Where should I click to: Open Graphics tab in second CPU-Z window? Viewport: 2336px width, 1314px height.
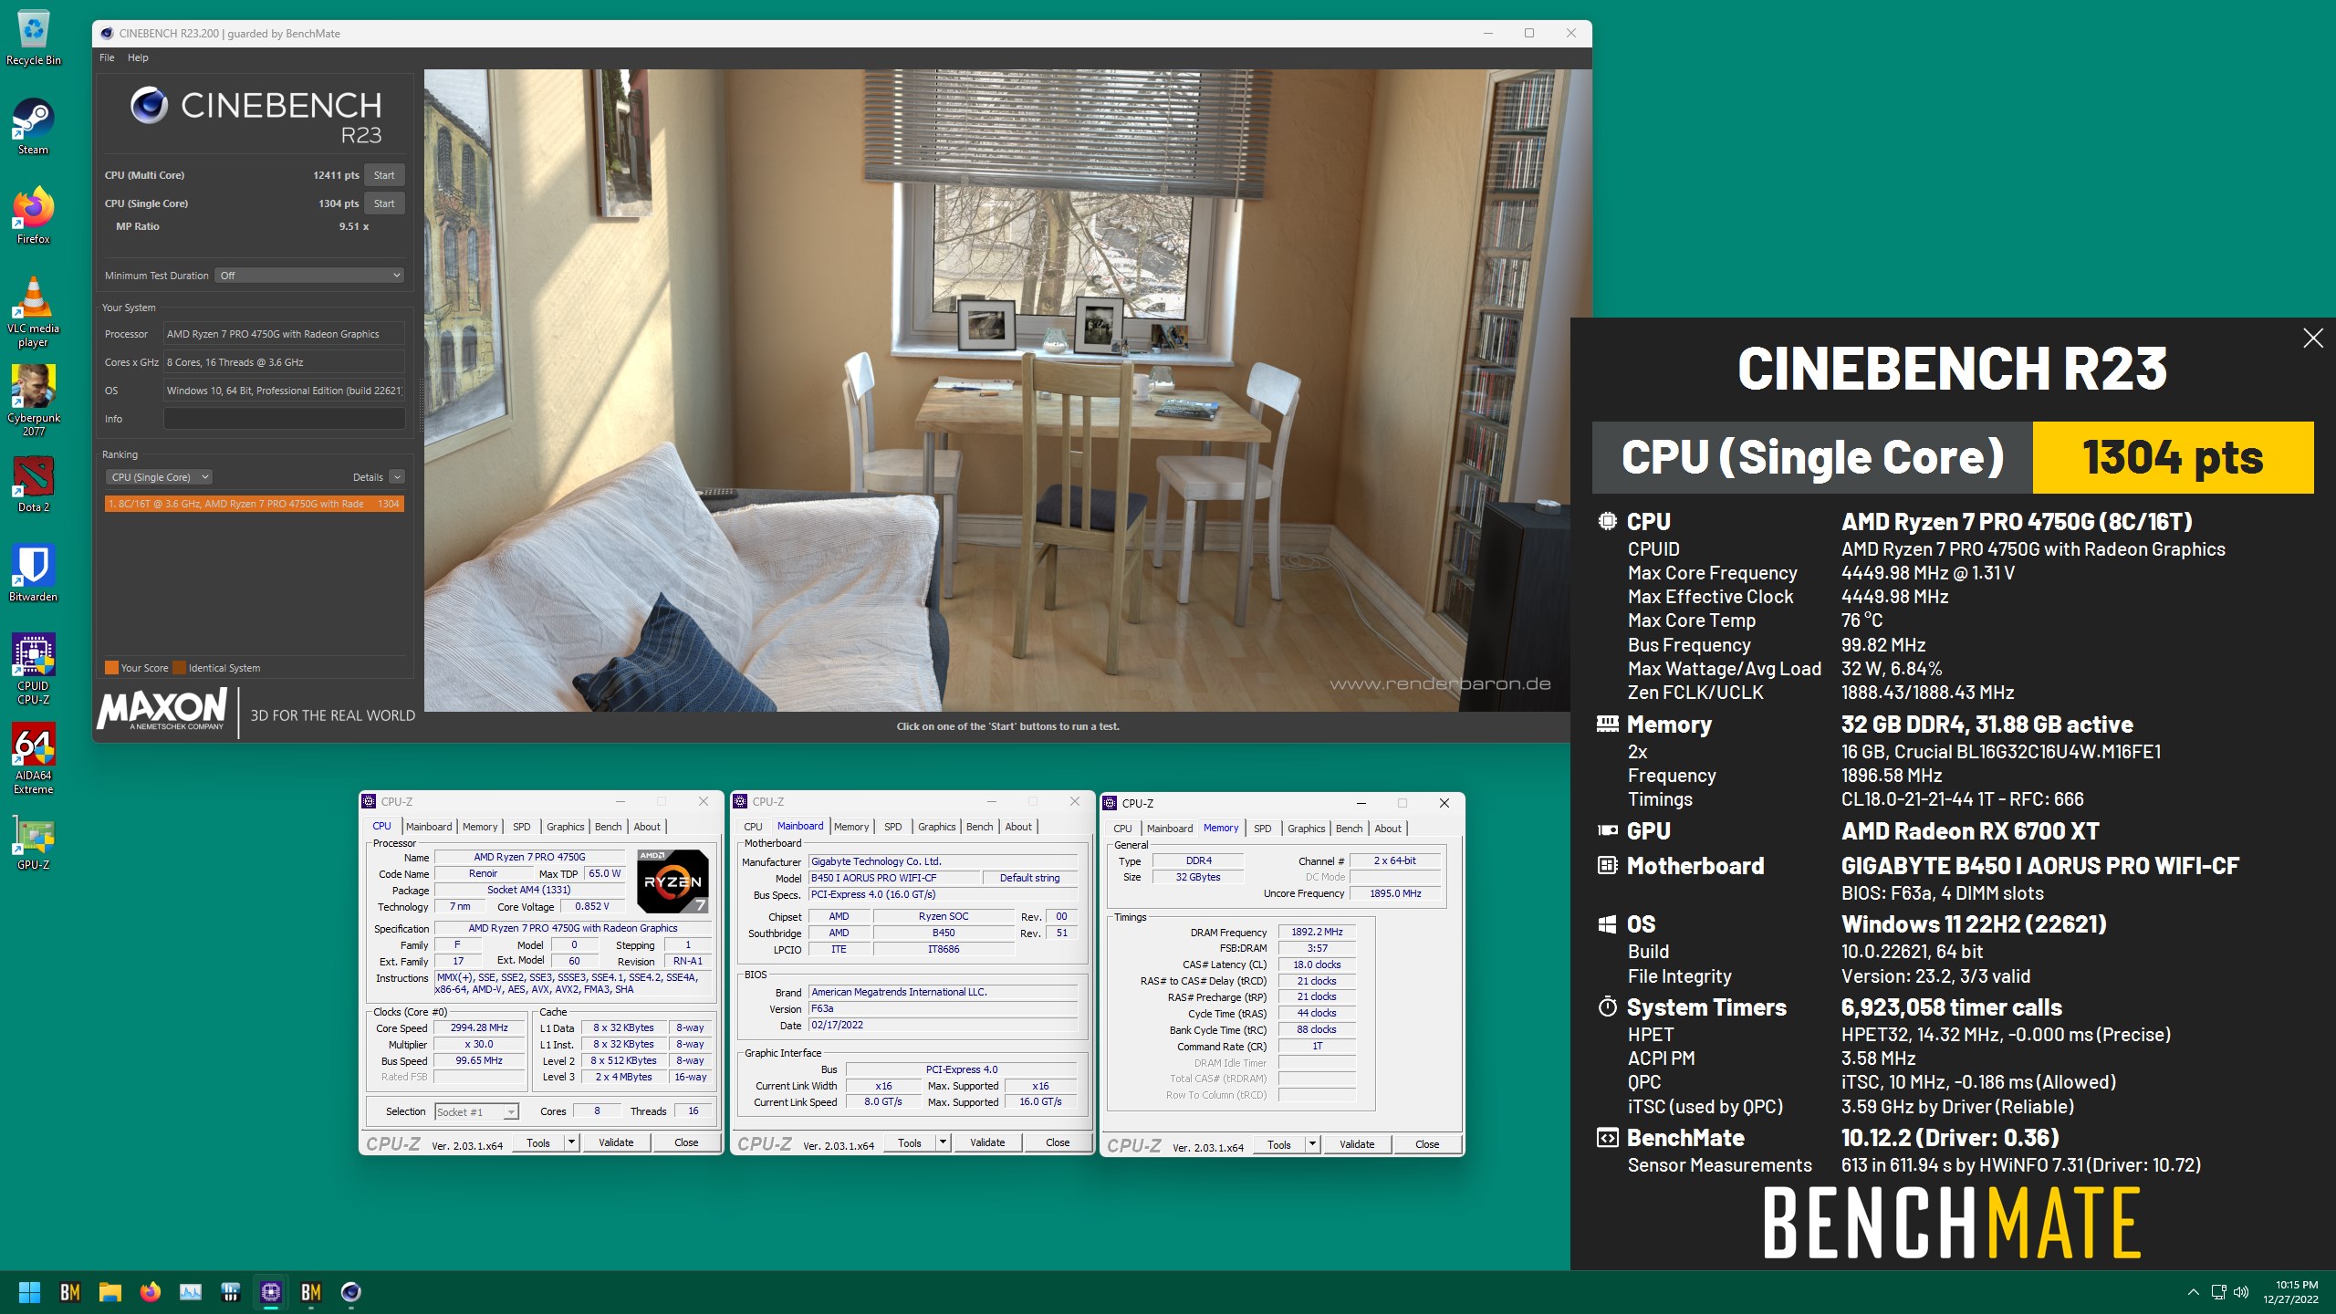(x=936, y=827)
